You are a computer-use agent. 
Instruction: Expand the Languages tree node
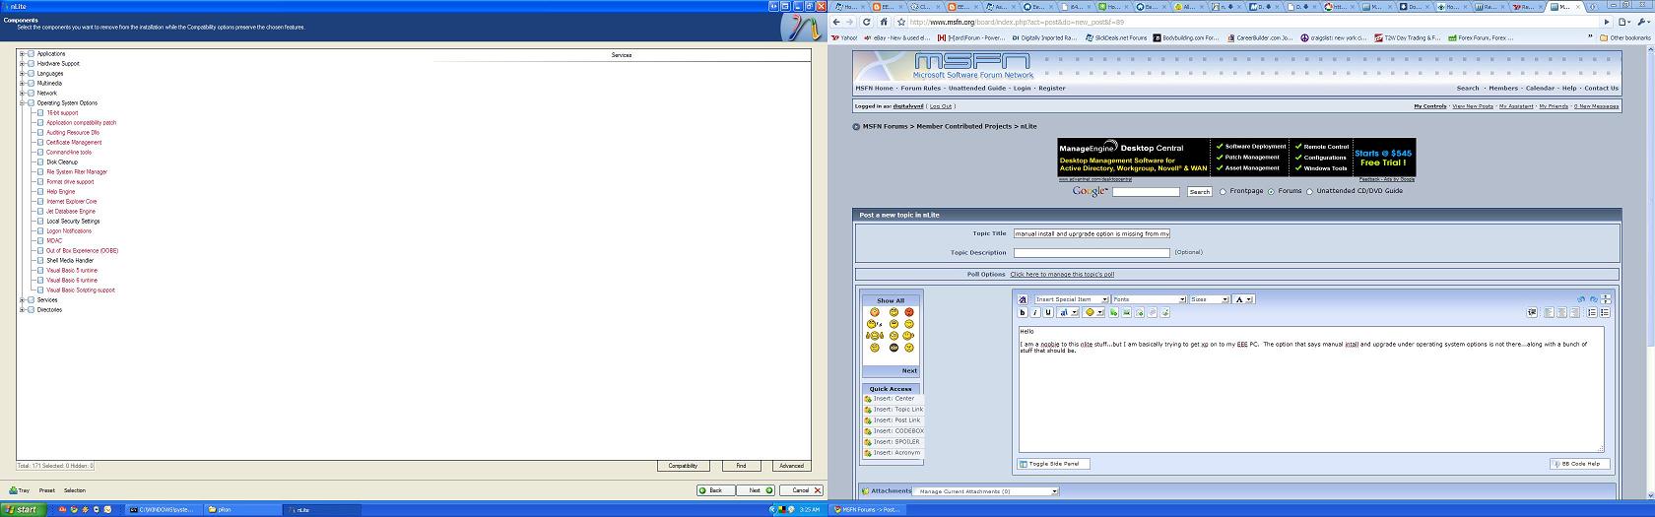[23, 73]
